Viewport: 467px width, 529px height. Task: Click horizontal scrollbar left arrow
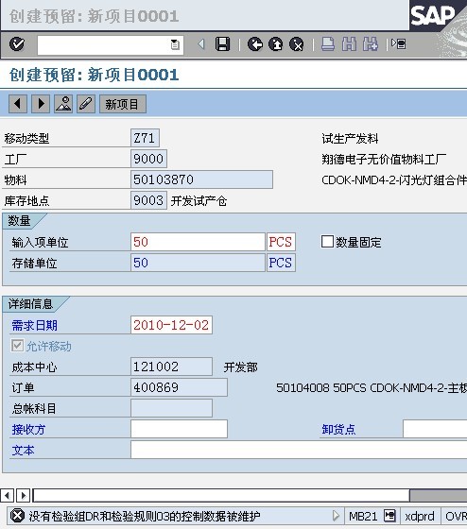[7, 495]
